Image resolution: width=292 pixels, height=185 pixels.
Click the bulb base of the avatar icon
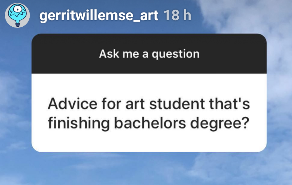click(x=18, y=24)
